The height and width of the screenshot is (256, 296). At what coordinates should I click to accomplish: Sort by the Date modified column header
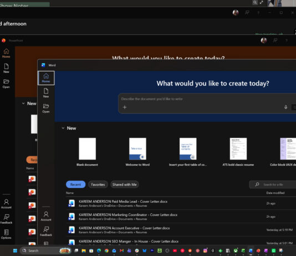pos(275,193)
